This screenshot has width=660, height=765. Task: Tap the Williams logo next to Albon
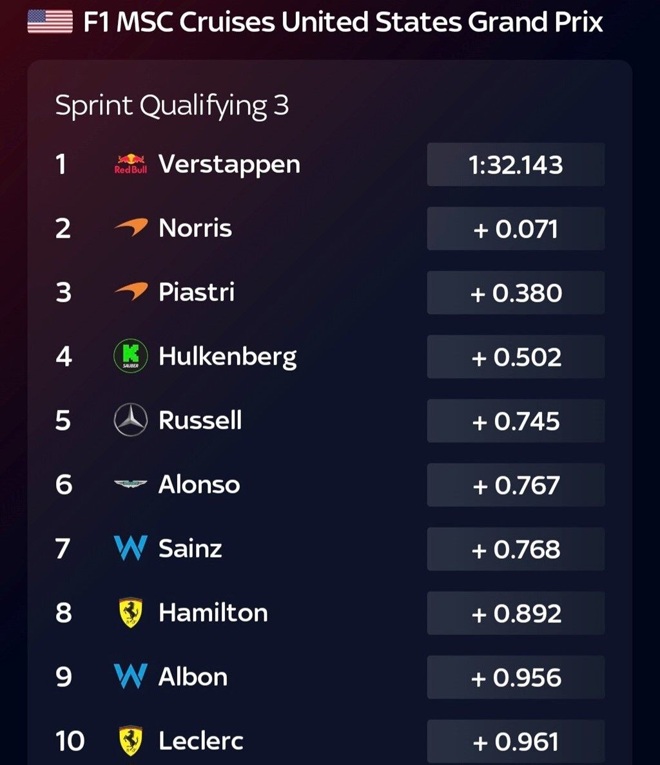(x=131, y=677)
